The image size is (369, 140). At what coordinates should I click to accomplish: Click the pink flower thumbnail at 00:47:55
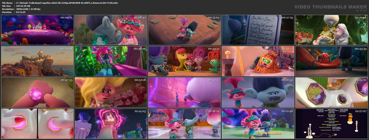pos(37,92)
